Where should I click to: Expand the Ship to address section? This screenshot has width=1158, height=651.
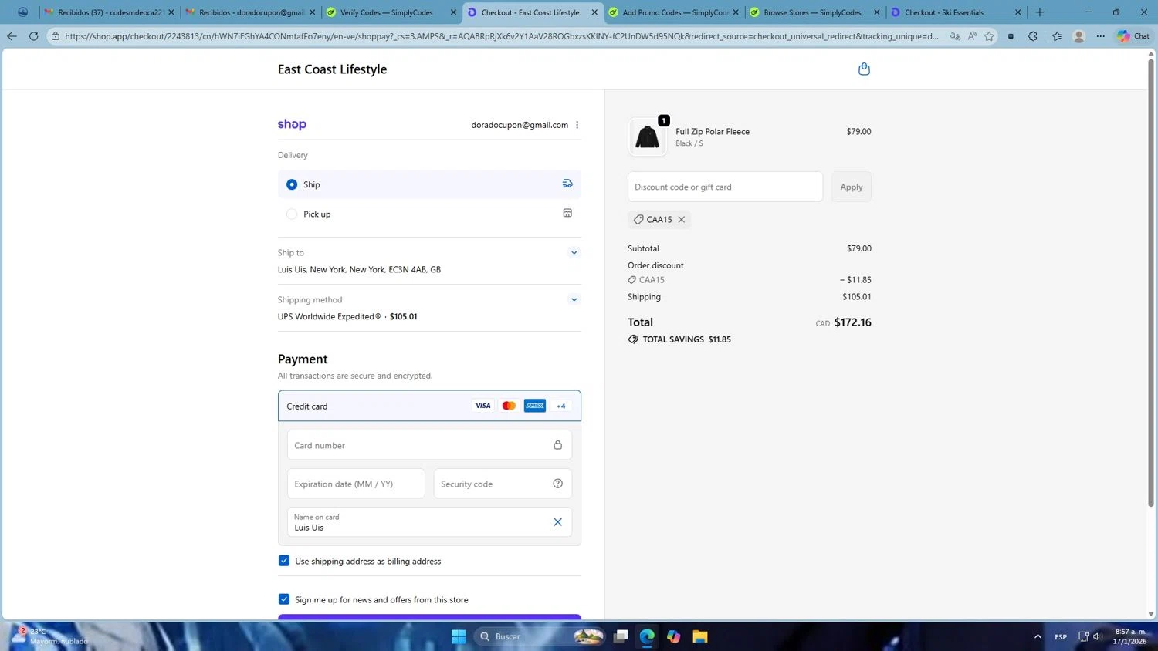tap(574, 253)
